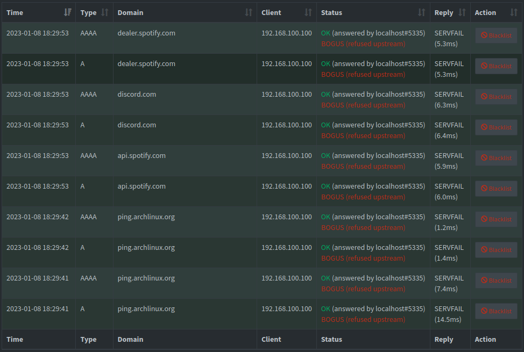Click discord.com domain in the A row
524x352 pixels.
(x=137, y=125)
